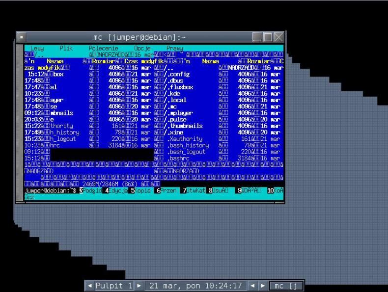Image resolution: width=388 pixels, height=292 pixels.
Task: Minimize the mc terminal window
Action: 257,37
